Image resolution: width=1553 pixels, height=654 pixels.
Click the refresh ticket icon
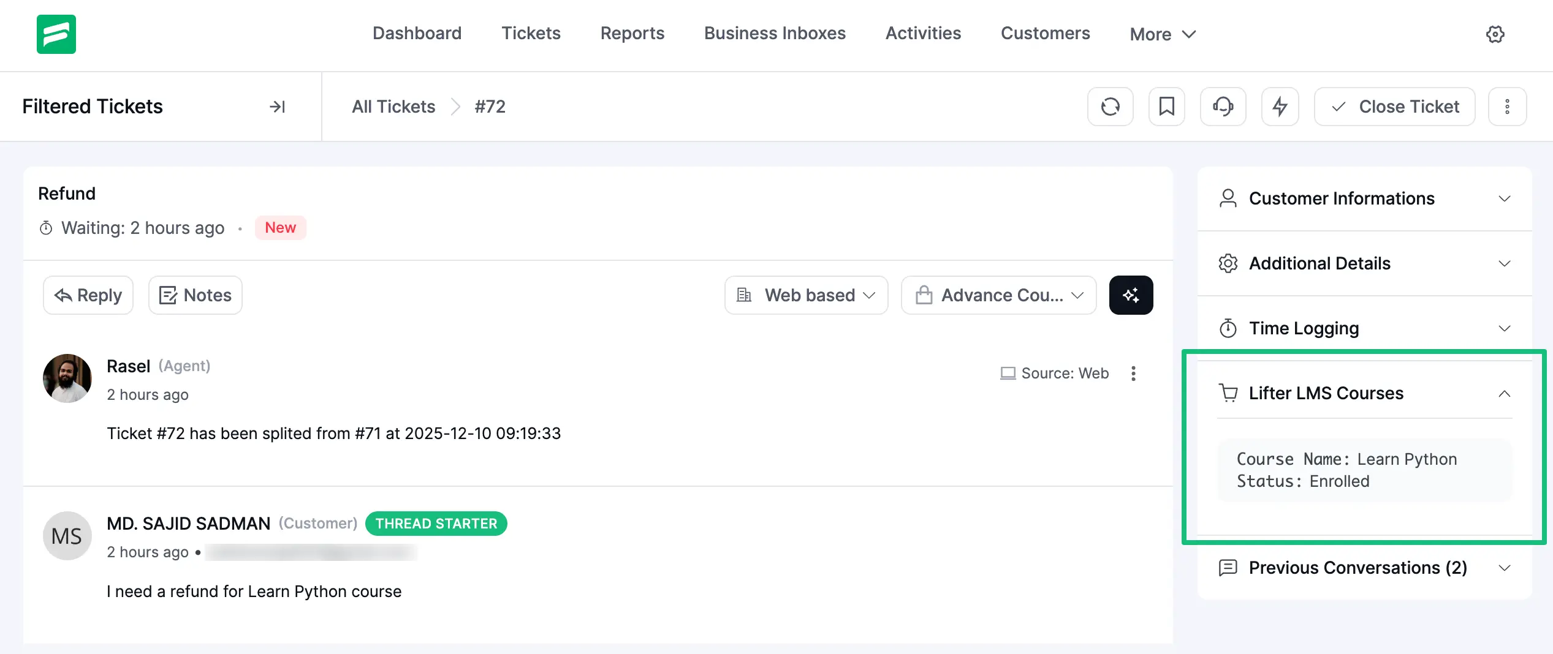(1111, 106)
